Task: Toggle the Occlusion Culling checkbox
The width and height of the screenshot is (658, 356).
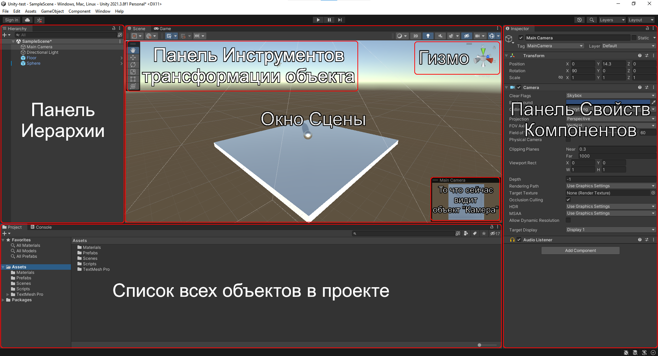Action: point(568,200)
